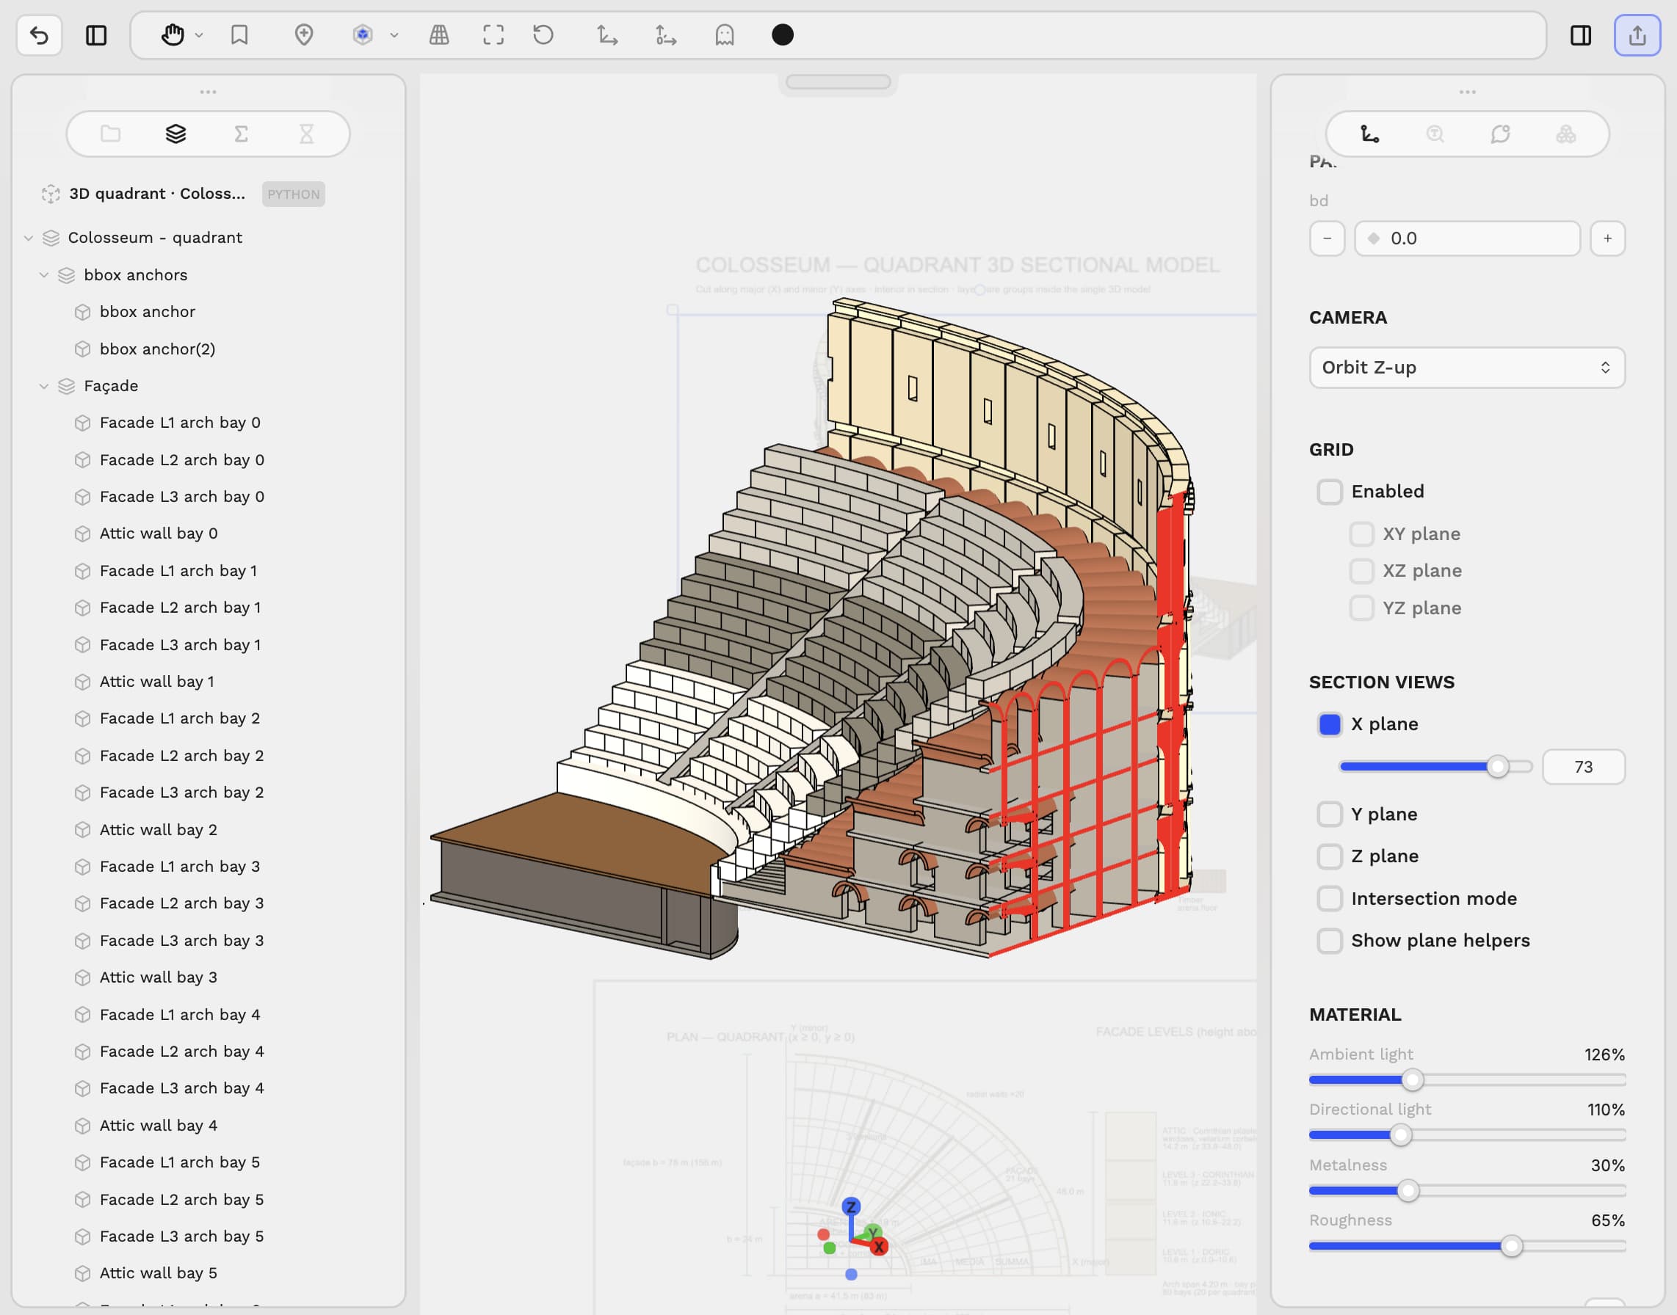Image resolution: width=1677 pixels, height=1315 pixels.
Task: Open dropdown arrow next to cube view
Action: point(394,34)
